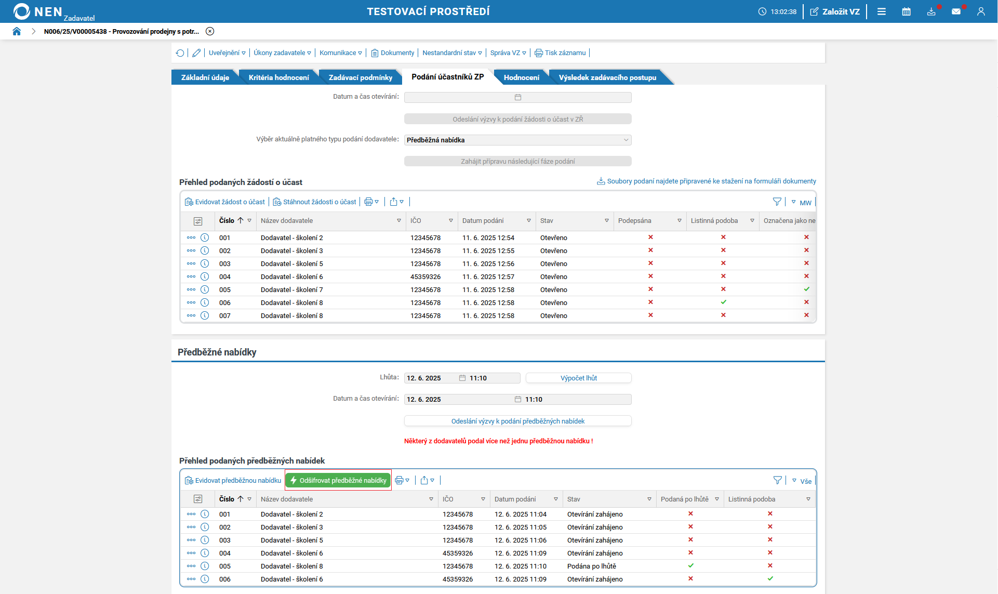The width and height of the screenshot is (998, 594).
Task: Open the Kritéria hodnocení tab
Action: click(278, 77)
